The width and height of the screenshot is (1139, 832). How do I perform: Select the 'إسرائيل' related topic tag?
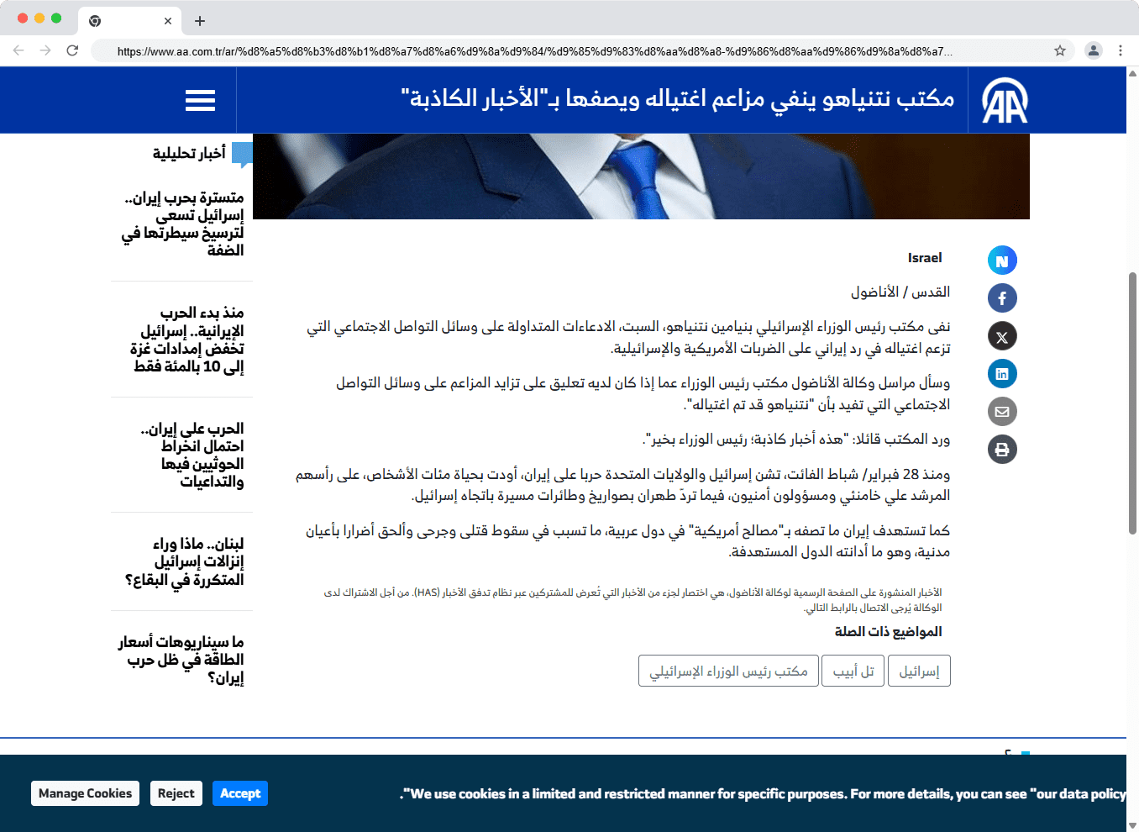point(919,671)
